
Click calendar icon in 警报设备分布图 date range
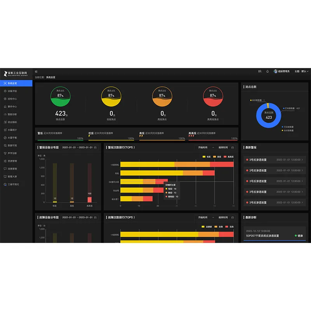[x=96, y=148]
